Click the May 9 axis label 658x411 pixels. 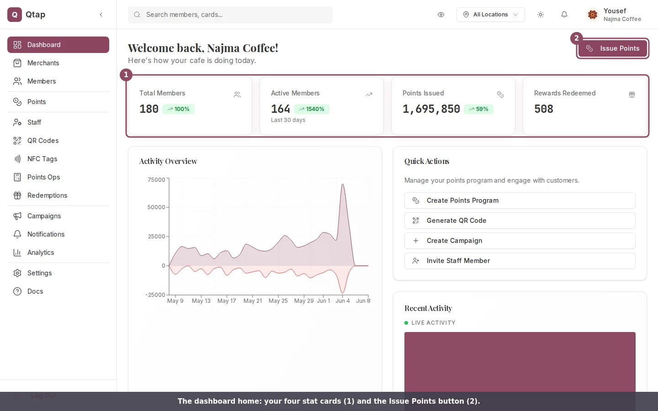pos(175,301)
